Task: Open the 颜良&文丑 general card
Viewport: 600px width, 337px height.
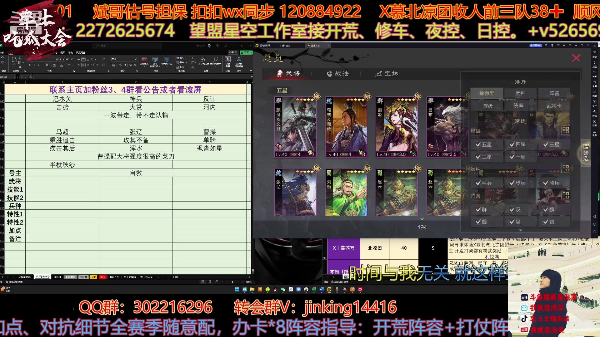Action: (295, 127)
